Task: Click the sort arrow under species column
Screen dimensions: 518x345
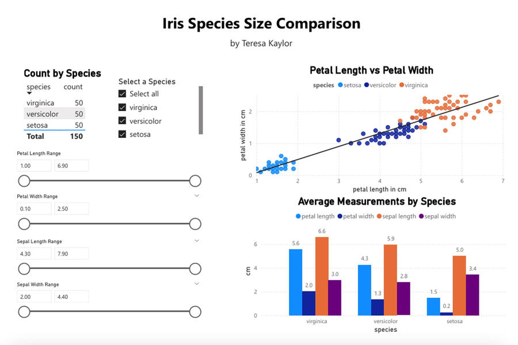Action: point(30,93)
